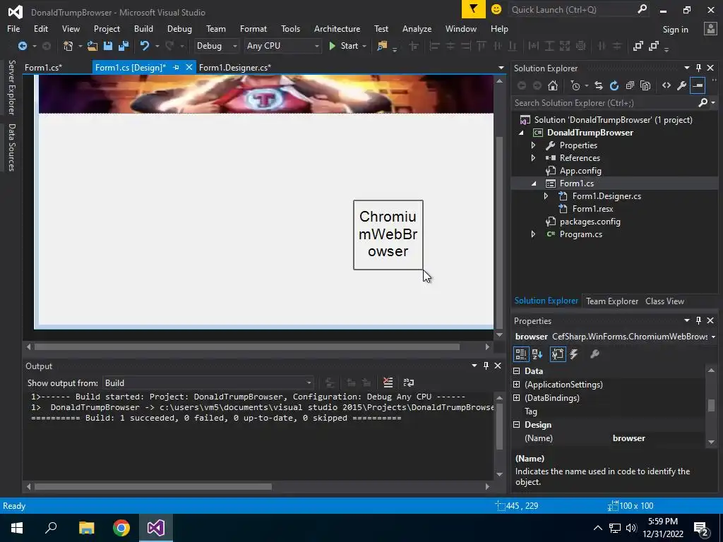Viewport: 723px width, 542px height.
Task: Toggle the Properties view button in Properties panel
Action: [558, 354]
